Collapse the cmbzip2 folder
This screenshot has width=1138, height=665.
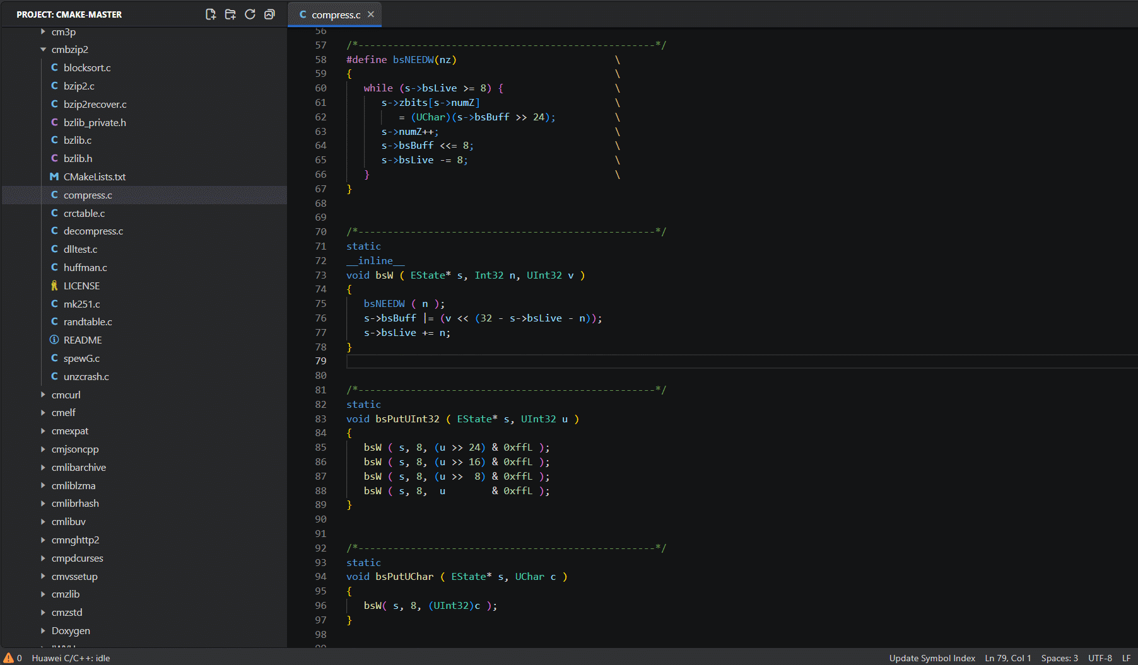[43, 49]
